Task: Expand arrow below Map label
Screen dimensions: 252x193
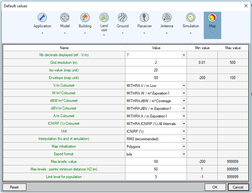Action: (212, 33)
